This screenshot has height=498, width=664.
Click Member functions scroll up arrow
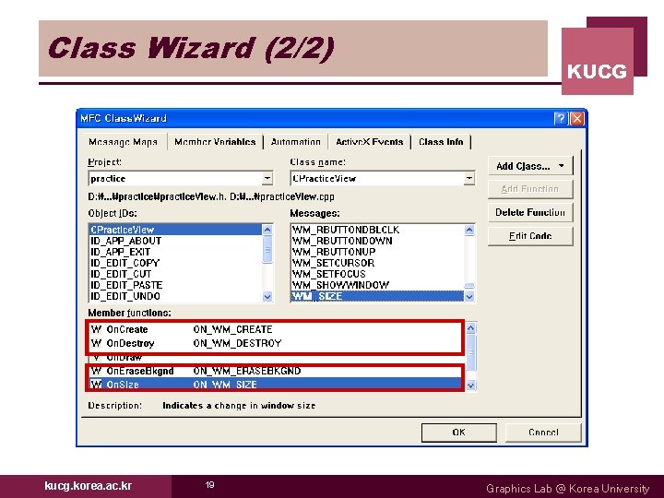point(470,328)
